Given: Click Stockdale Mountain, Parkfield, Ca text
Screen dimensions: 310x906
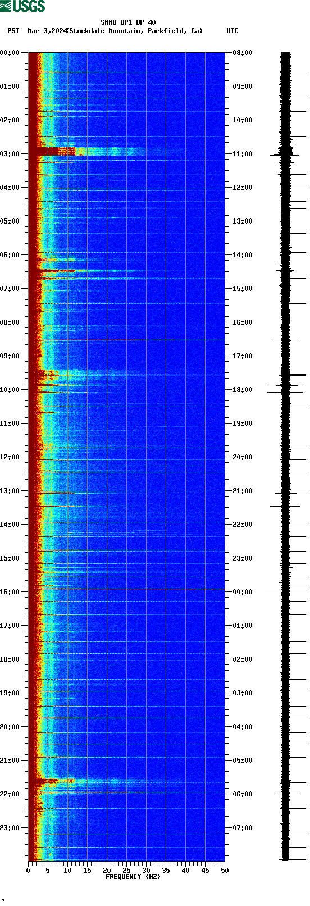Looking at the screenshot, I should click(135, 31).
